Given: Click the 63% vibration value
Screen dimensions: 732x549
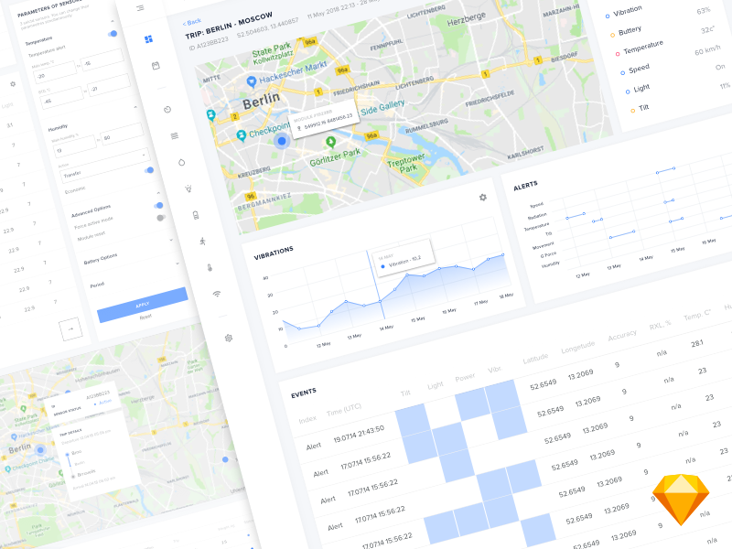Looking at the screenshot, I should (704, 11).
